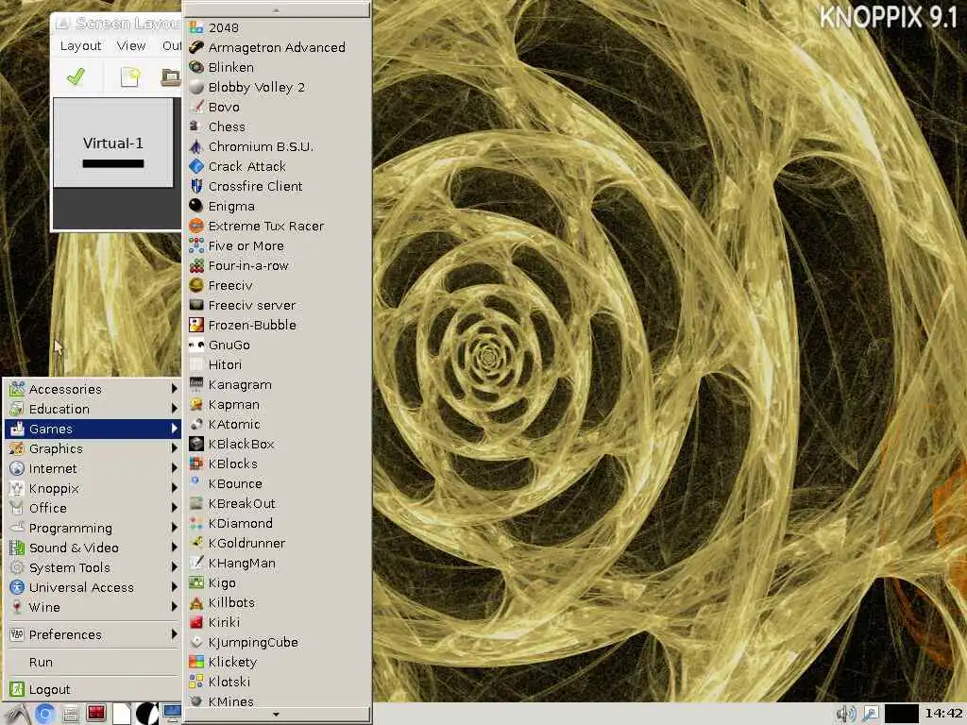Launch Enigma
967x725 pixels.
coord(278,206)
